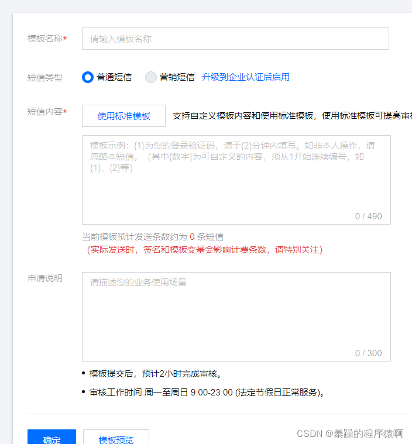
Task: Click the 确定 submit button
Action: click(51, 437)
